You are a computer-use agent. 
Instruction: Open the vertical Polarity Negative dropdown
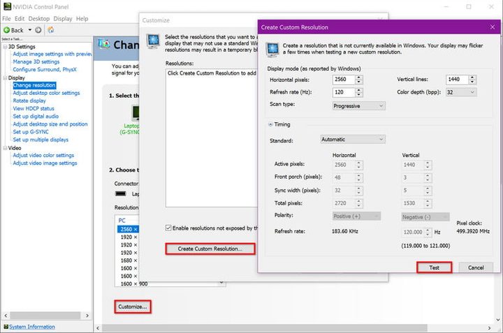tap(425, 217)
